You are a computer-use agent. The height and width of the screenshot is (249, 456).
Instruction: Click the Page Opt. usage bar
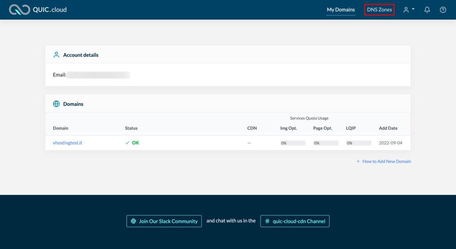(326, 143)
